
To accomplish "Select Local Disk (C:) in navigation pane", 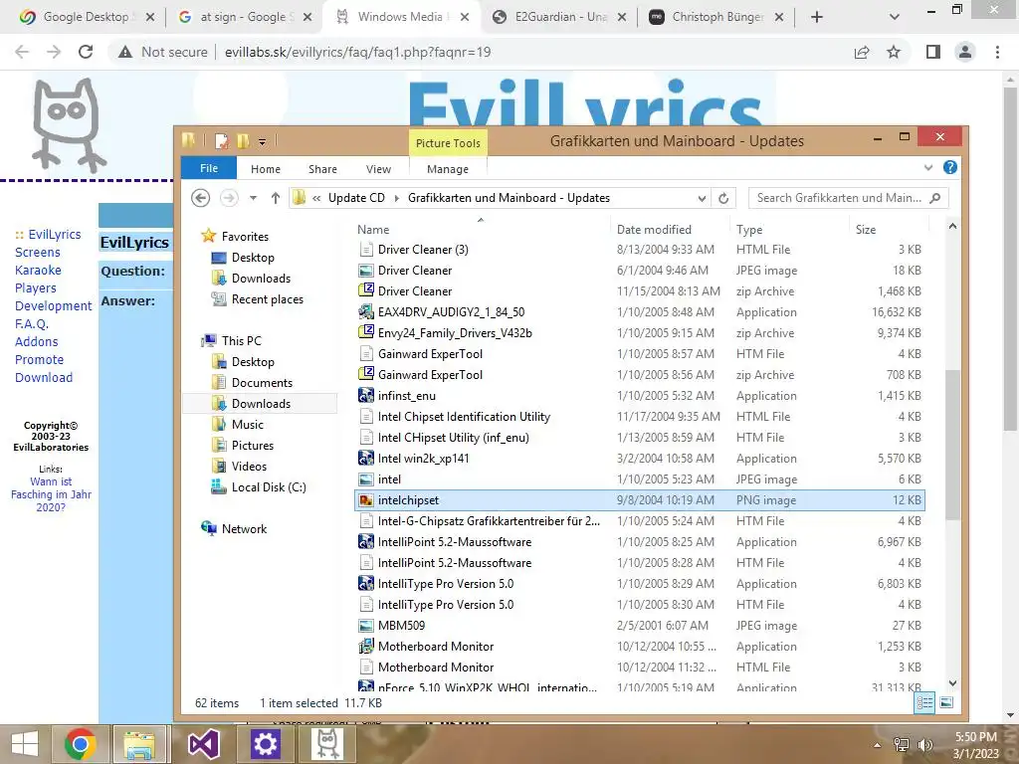I will click(x=269, y=487).
